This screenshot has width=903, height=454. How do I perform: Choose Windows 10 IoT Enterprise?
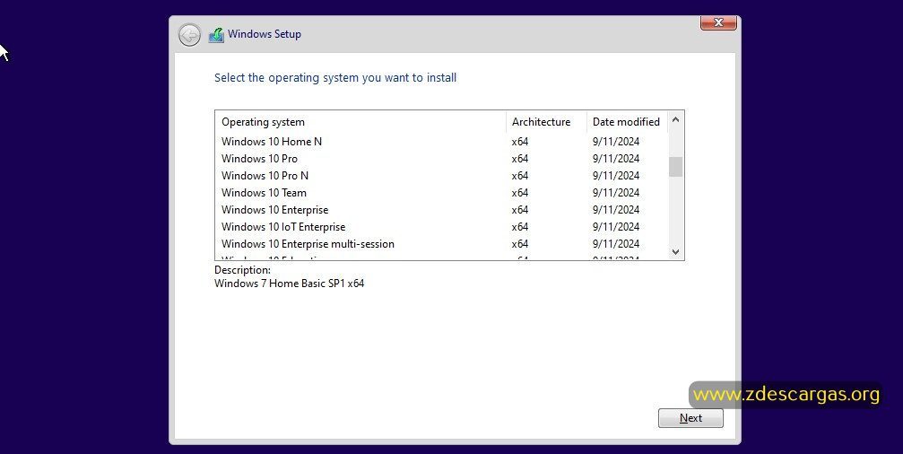(x=441, y=227)
